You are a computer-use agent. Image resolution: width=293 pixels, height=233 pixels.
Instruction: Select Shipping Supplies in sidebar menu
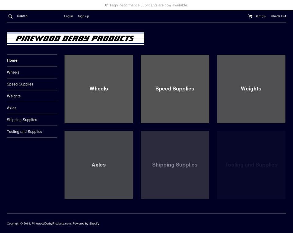22,120
